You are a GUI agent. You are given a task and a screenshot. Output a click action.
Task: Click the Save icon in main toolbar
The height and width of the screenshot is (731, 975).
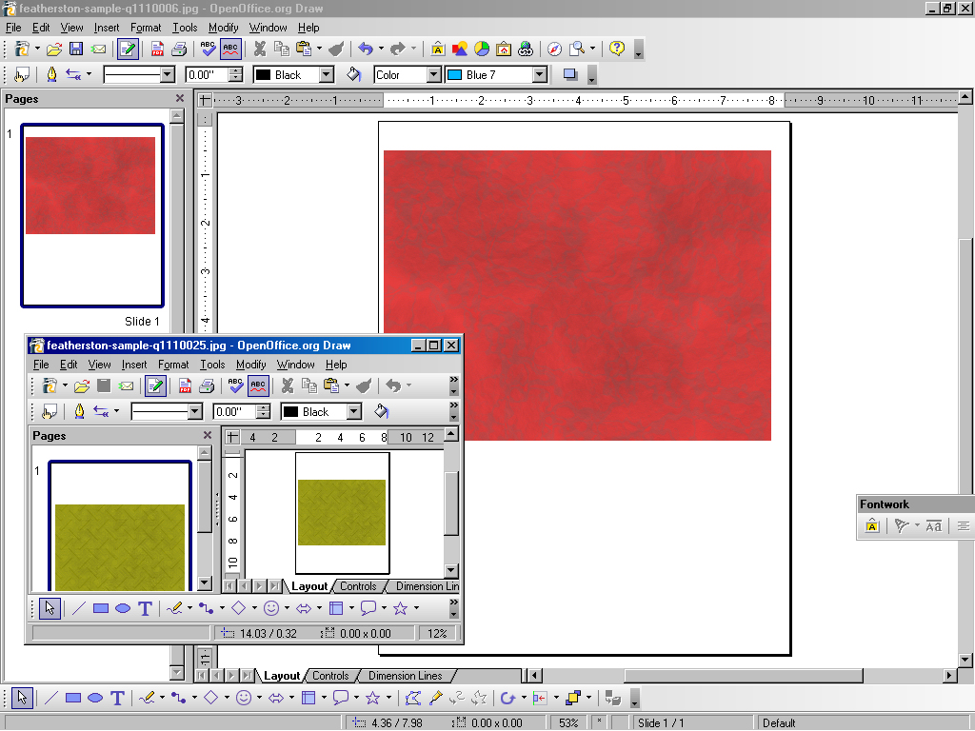(x=76, y=49)
